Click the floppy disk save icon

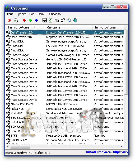pos(45,20)
